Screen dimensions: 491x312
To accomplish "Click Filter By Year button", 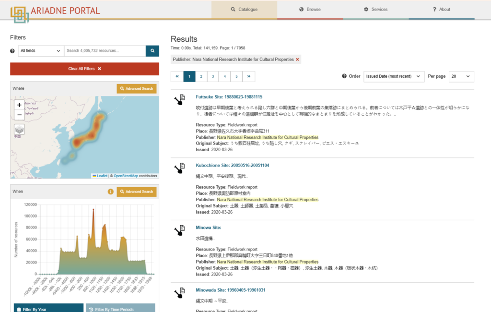I will [48, 309].
